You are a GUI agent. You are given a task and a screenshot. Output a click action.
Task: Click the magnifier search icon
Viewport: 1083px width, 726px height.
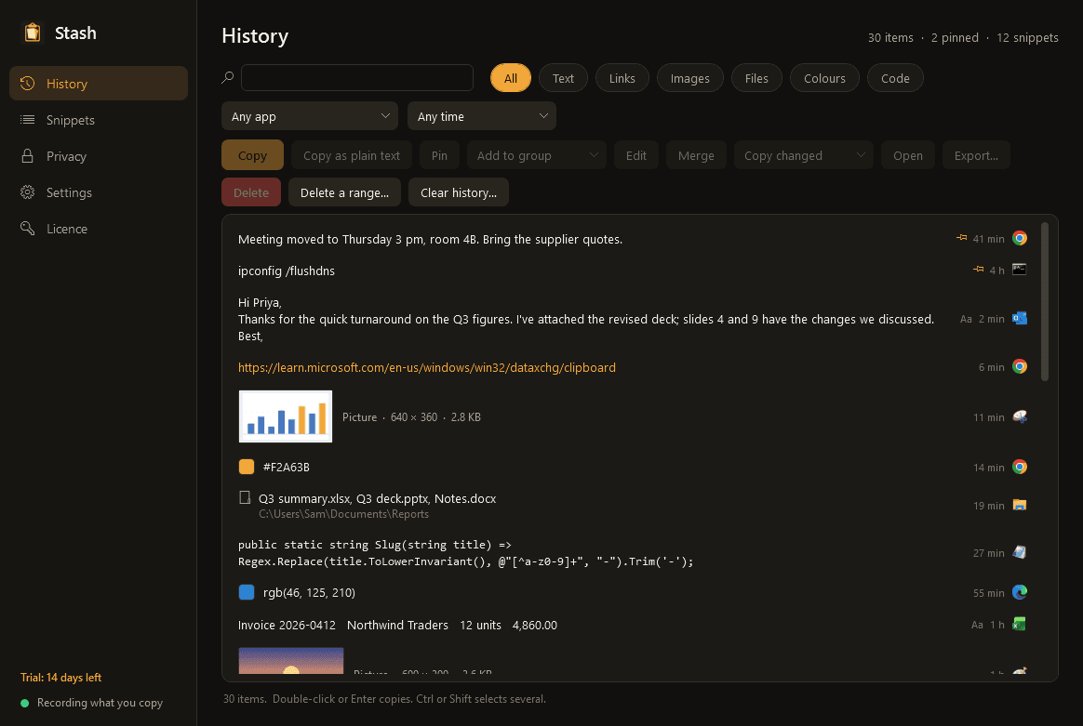click(x=228, y=77)
